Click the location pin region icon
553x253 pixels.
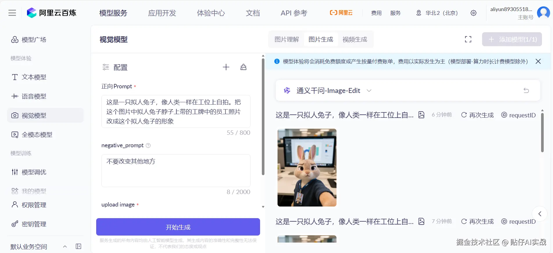pyautogui.click(x=419, y=13)
